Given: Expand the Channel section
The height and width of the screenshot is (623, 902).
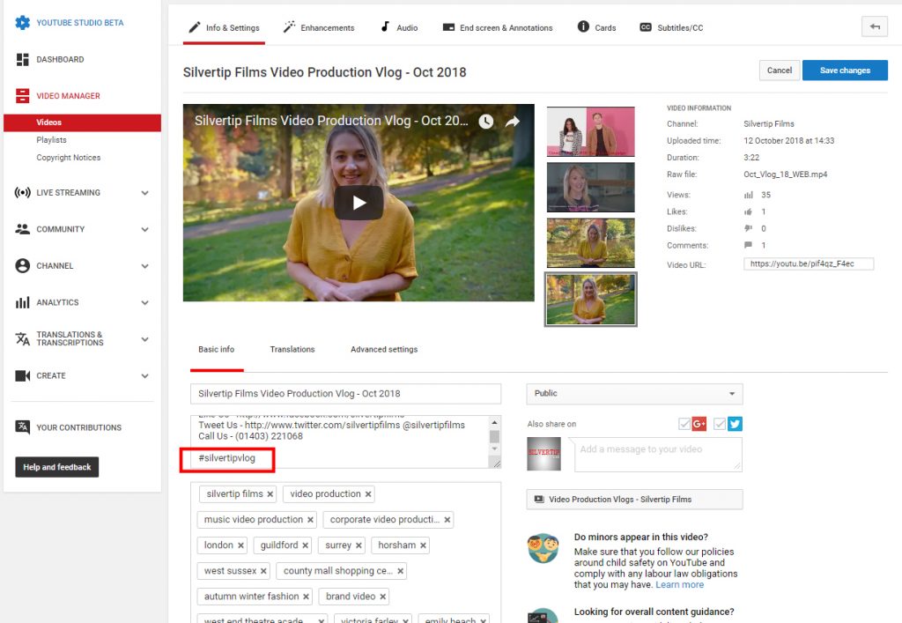Looking at the screenshot, I should coord(145,266).
